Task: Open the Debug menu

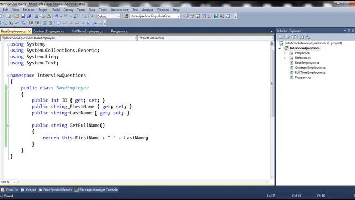Action: click(68, 10)
